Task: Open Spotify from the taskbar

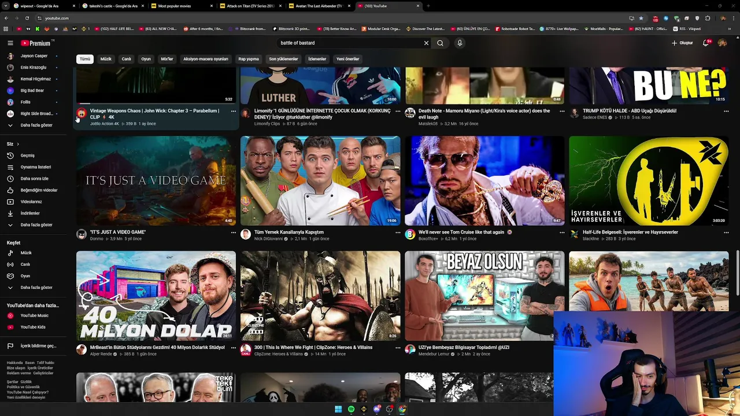Action: pyautogui.click(x=351, y=409)
